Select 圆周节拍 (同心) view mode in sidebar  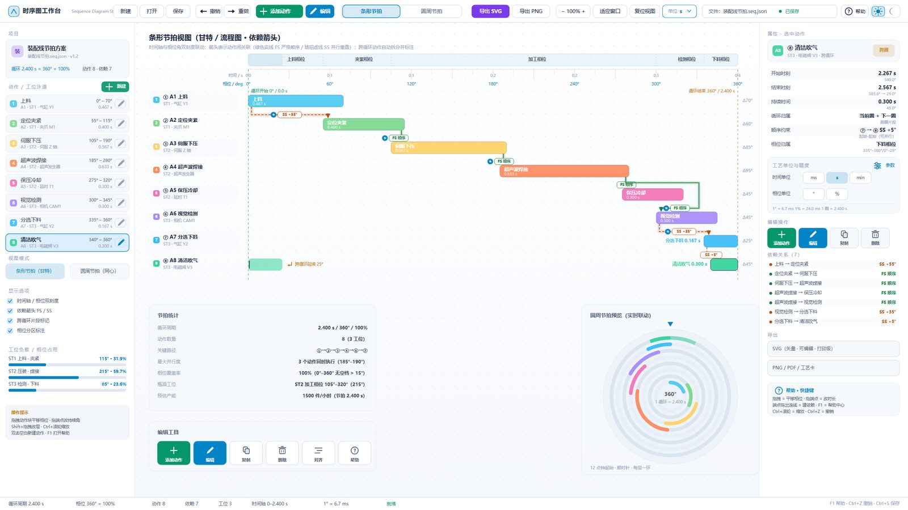[x=99, y=271]
